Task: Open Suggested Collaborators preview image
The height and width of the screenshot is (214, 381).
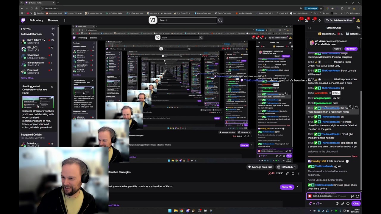Action: tap(38, 102)
